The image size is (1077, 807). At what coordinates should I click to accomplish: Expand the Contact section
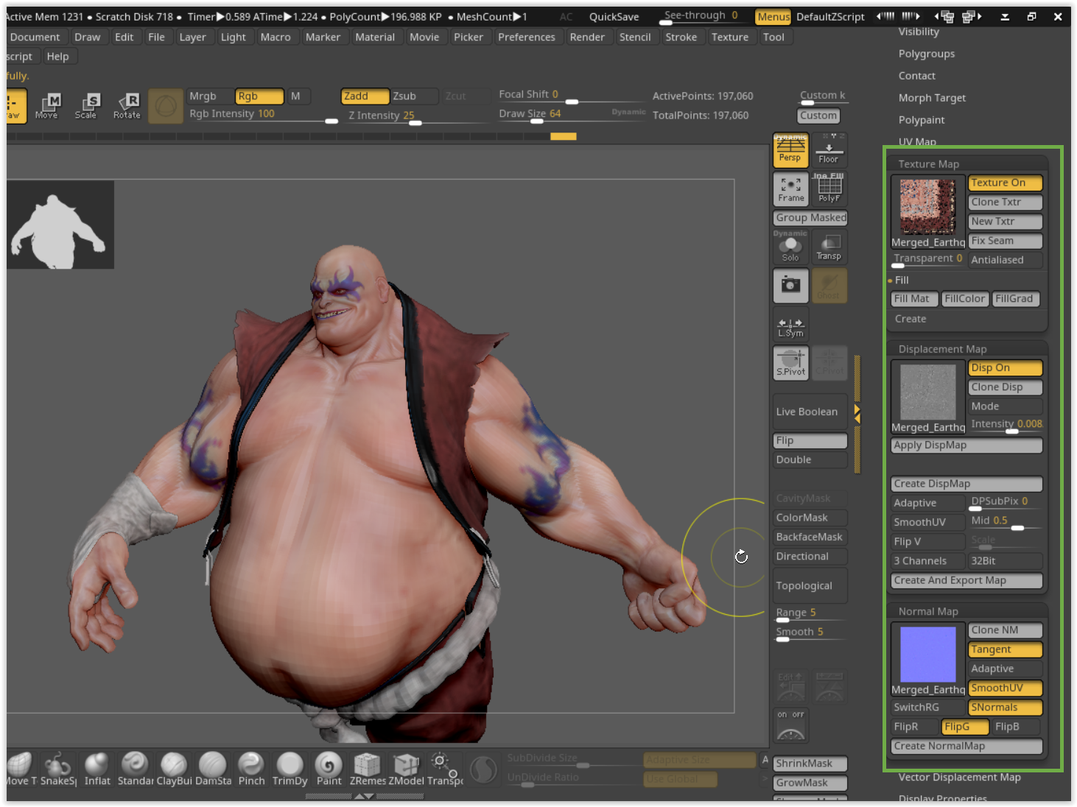click(x=916, y=76)
